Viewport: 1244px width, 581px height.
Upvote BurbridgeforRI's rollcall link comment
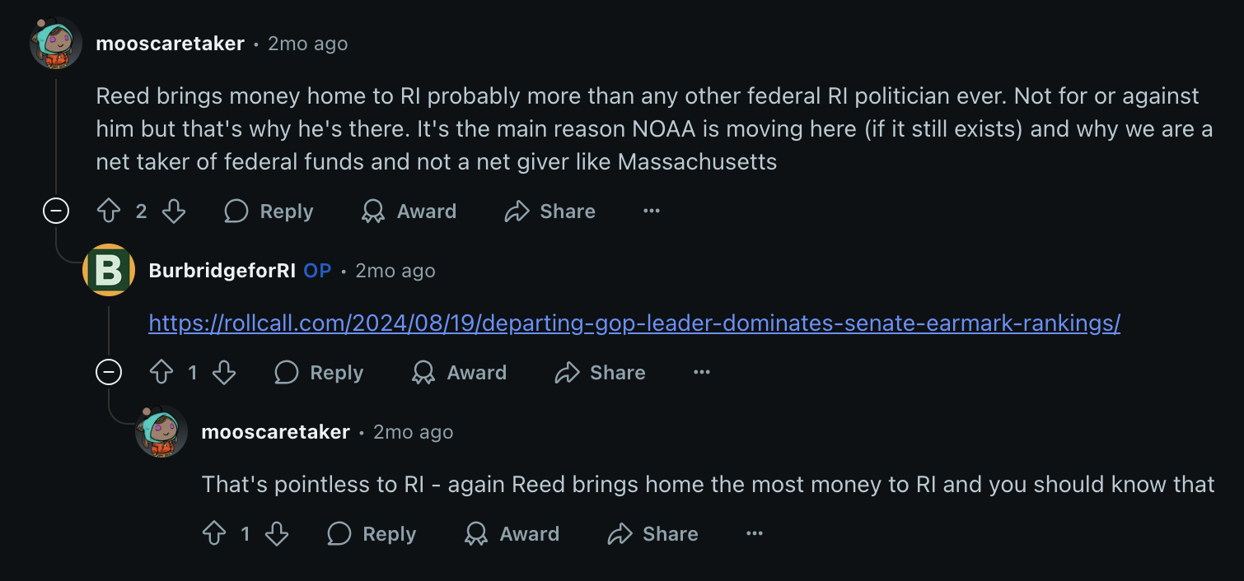[x=161, y=373]
